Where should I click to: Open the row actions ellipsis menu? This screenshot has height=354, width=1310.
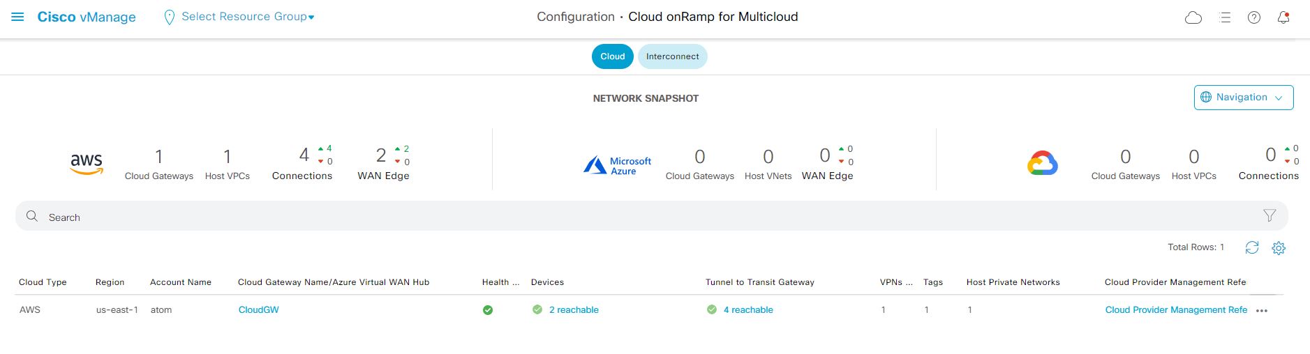point(1262,311)
